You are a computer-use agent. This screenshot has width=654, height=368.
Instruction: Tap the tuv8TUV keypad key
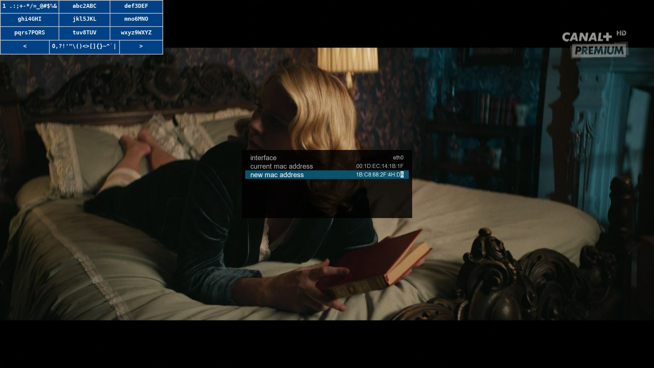84,33
